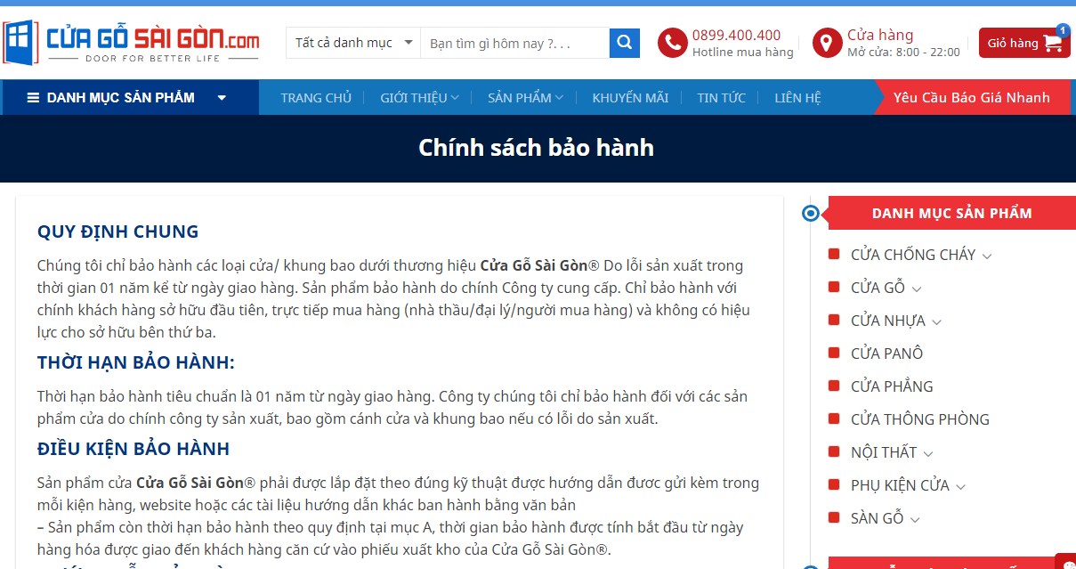
Task: Click the cart item count badge
Action: pyautogui.click(x=1063, y=30)
